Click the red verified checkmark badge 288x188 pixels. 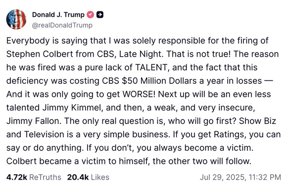coord(90,15)
